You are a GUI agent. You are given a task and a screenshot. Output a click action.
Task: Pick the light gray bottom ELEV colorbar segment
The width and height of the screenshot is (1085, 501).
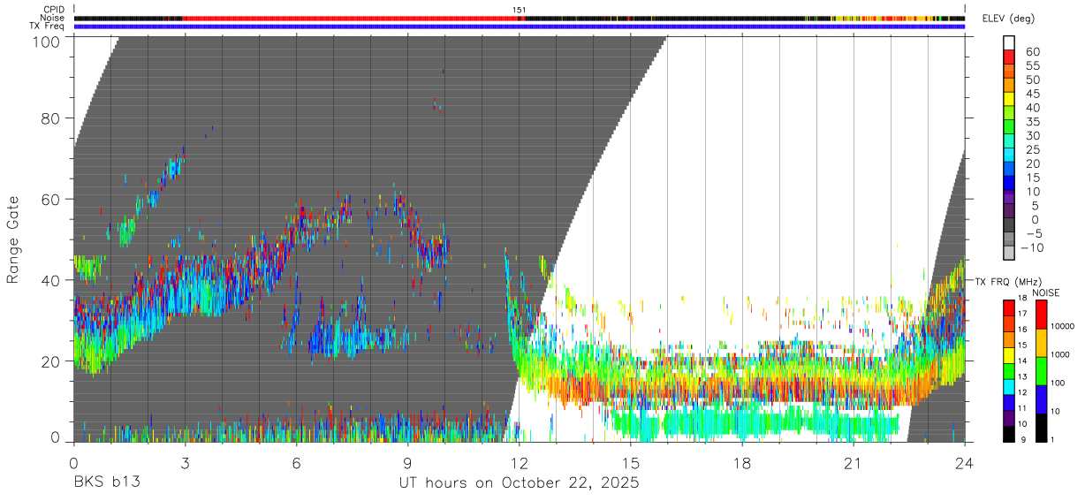[1009, 254]
